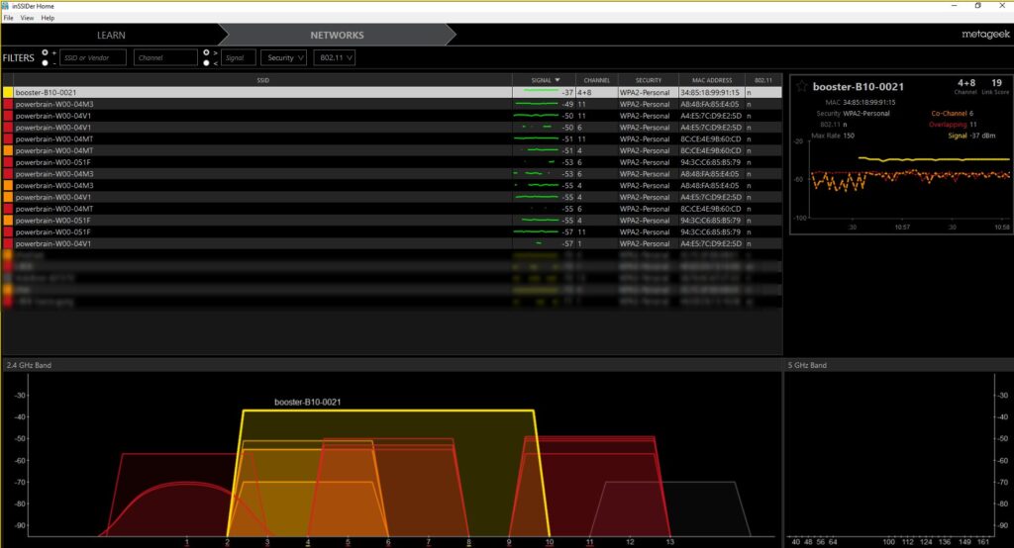This screenshot has height=548, width=1014.
Task: Click the Channel filter field
Action: [165, 57]
